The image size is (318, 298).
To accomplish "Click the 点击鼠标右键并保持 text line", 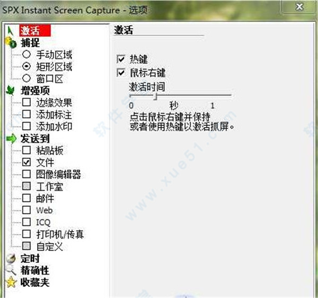I will (170, 117).
